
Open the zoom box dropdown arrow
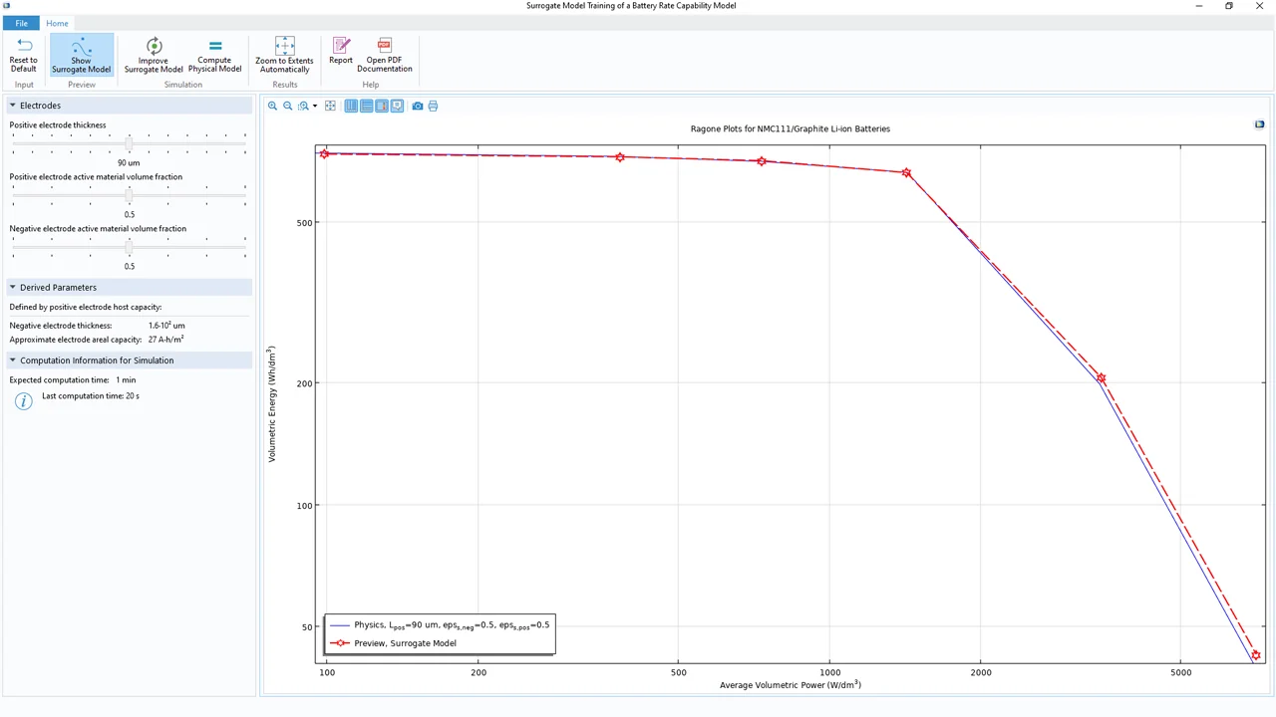tap(315, 107)
